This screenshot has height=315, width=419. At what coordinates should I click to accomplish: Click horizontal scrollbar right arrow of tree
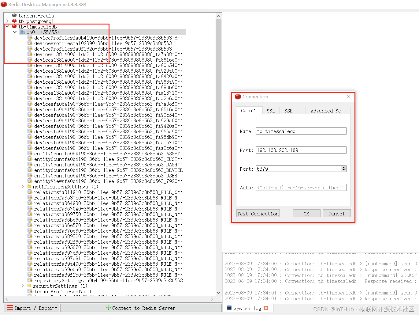(x=212, y=299)
